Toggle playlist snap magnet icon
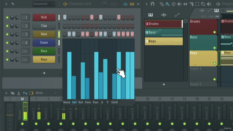 [x=153, y=4]
